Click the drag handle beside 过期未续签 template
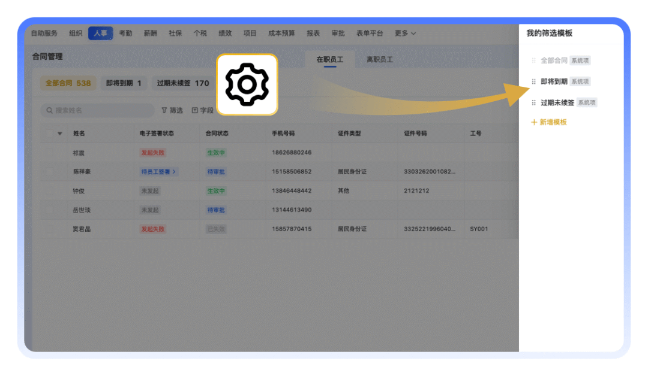The height and width of the screenshot is (376, 648). (x=533, y=102)
